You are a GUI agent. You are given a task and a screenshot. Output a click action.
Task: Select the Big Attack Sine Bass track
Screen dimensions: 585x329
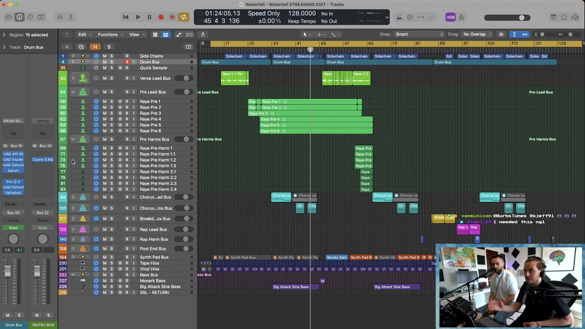point(160,287)
